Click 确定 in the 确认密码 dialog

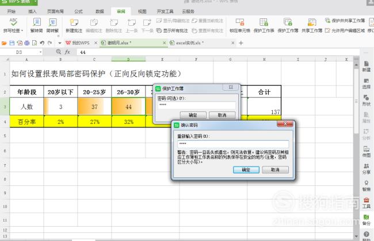246,170
